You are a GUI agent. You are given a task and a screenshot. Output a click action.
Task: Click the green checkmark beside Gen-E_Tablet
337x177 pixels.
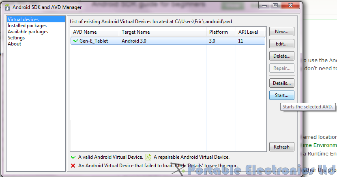76,41
